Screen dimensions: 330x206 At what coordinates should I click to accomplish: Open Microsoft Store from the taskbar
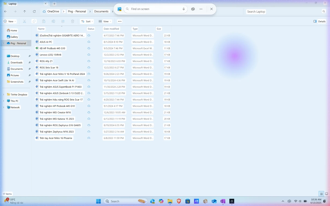(x=188, y=201)
